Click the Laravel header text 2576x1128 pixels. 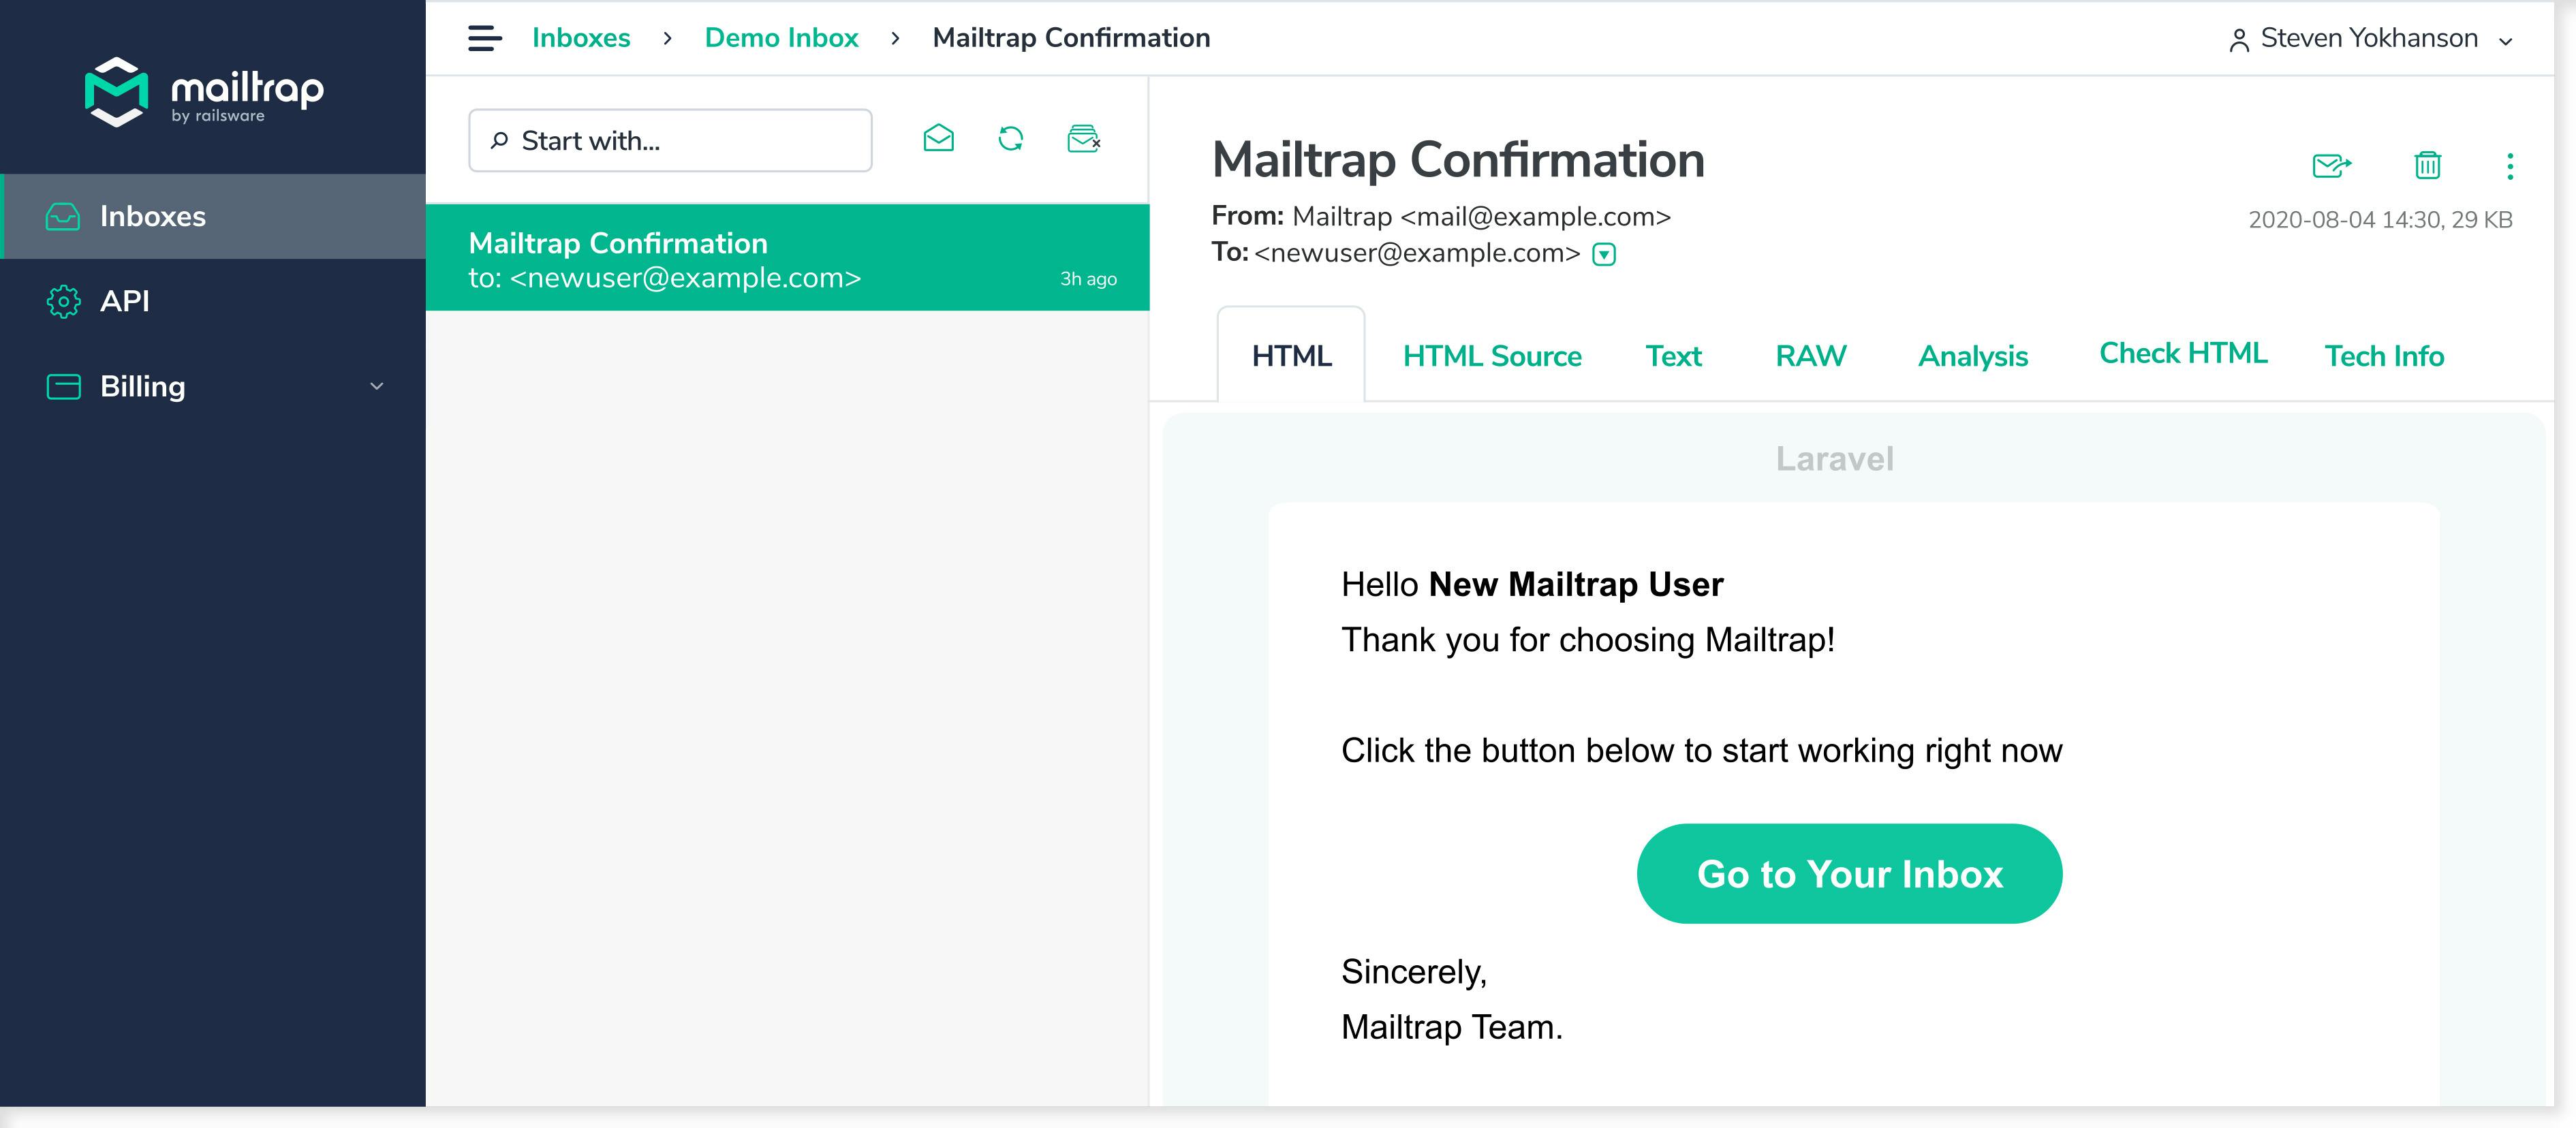coord(1834,459)
